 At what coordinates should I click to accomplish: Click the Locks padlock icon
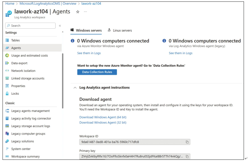tap(7, 94)
